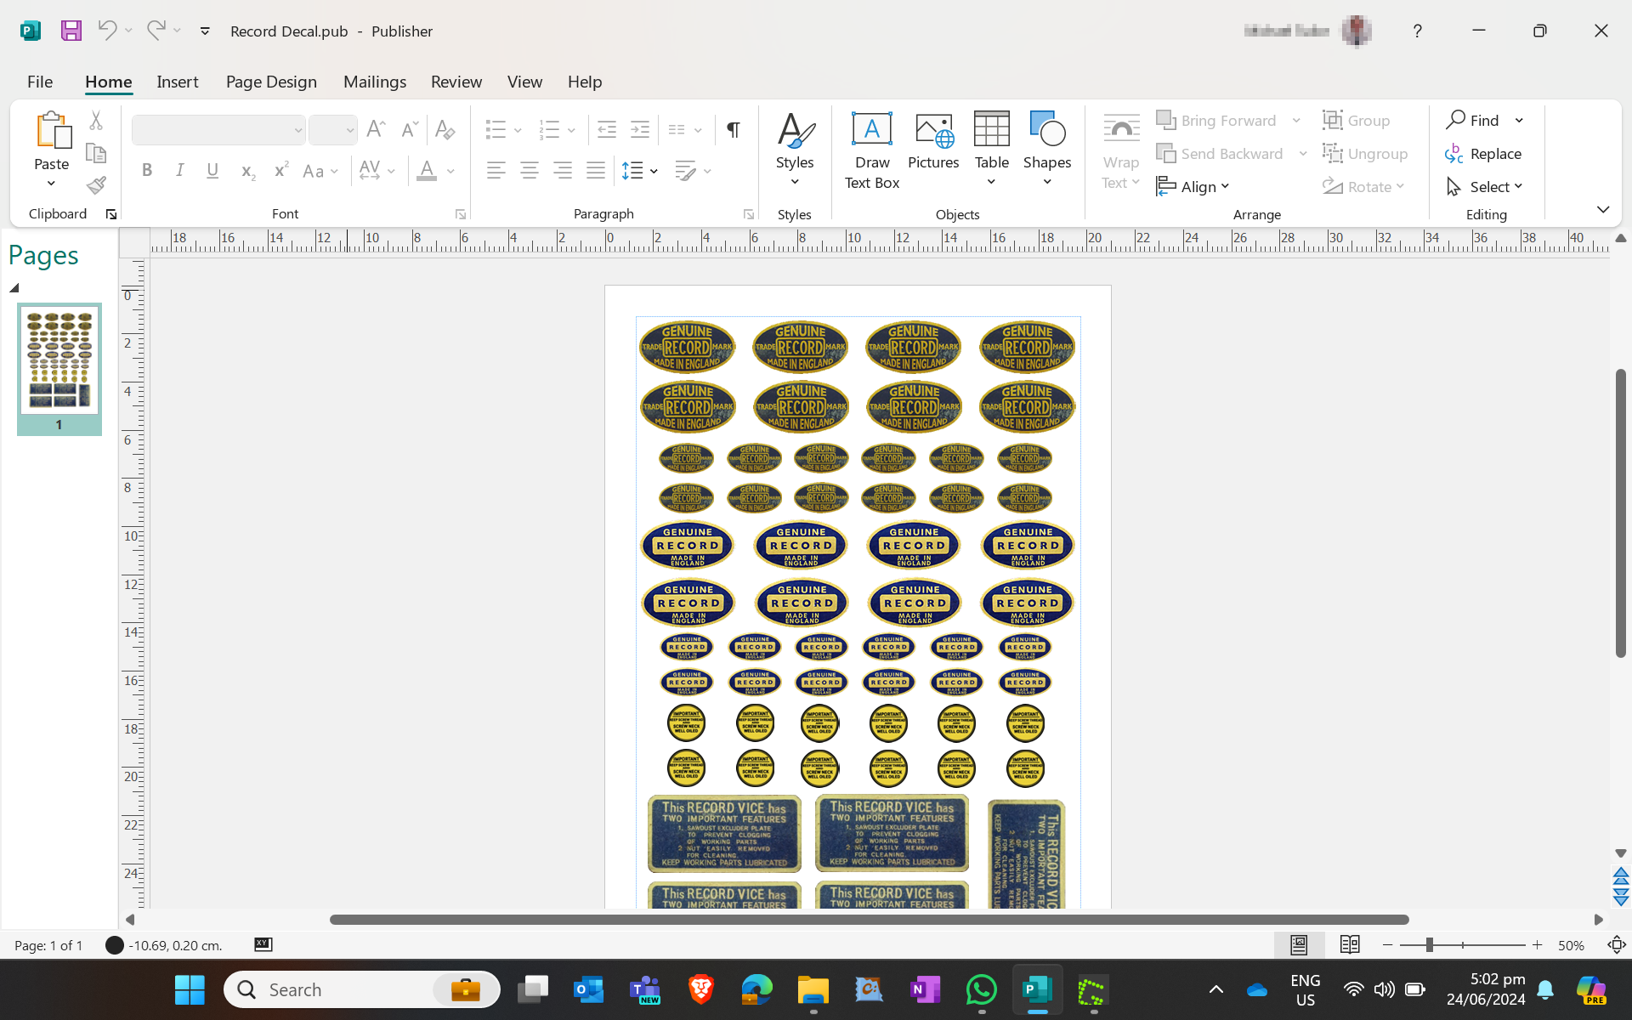Click Replace in Editing group
This screenshot has height=1020, width=1632.
point(1483,154)
